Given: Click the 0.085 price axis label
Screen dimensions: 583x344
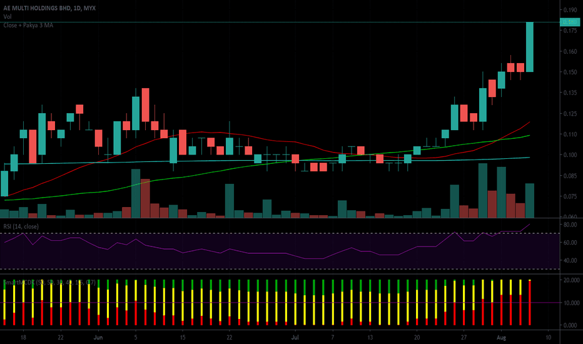Looking at the screenshot, I should tap(570, 176).
